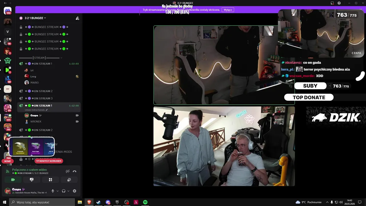
Task: Turn off camera in voice panel
Action: pyautogui.click(x=13, y=180)
